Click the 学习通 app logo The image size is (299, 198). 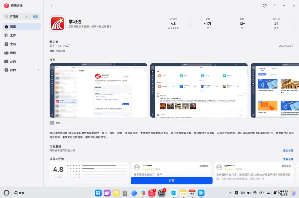tap(57, 23)
